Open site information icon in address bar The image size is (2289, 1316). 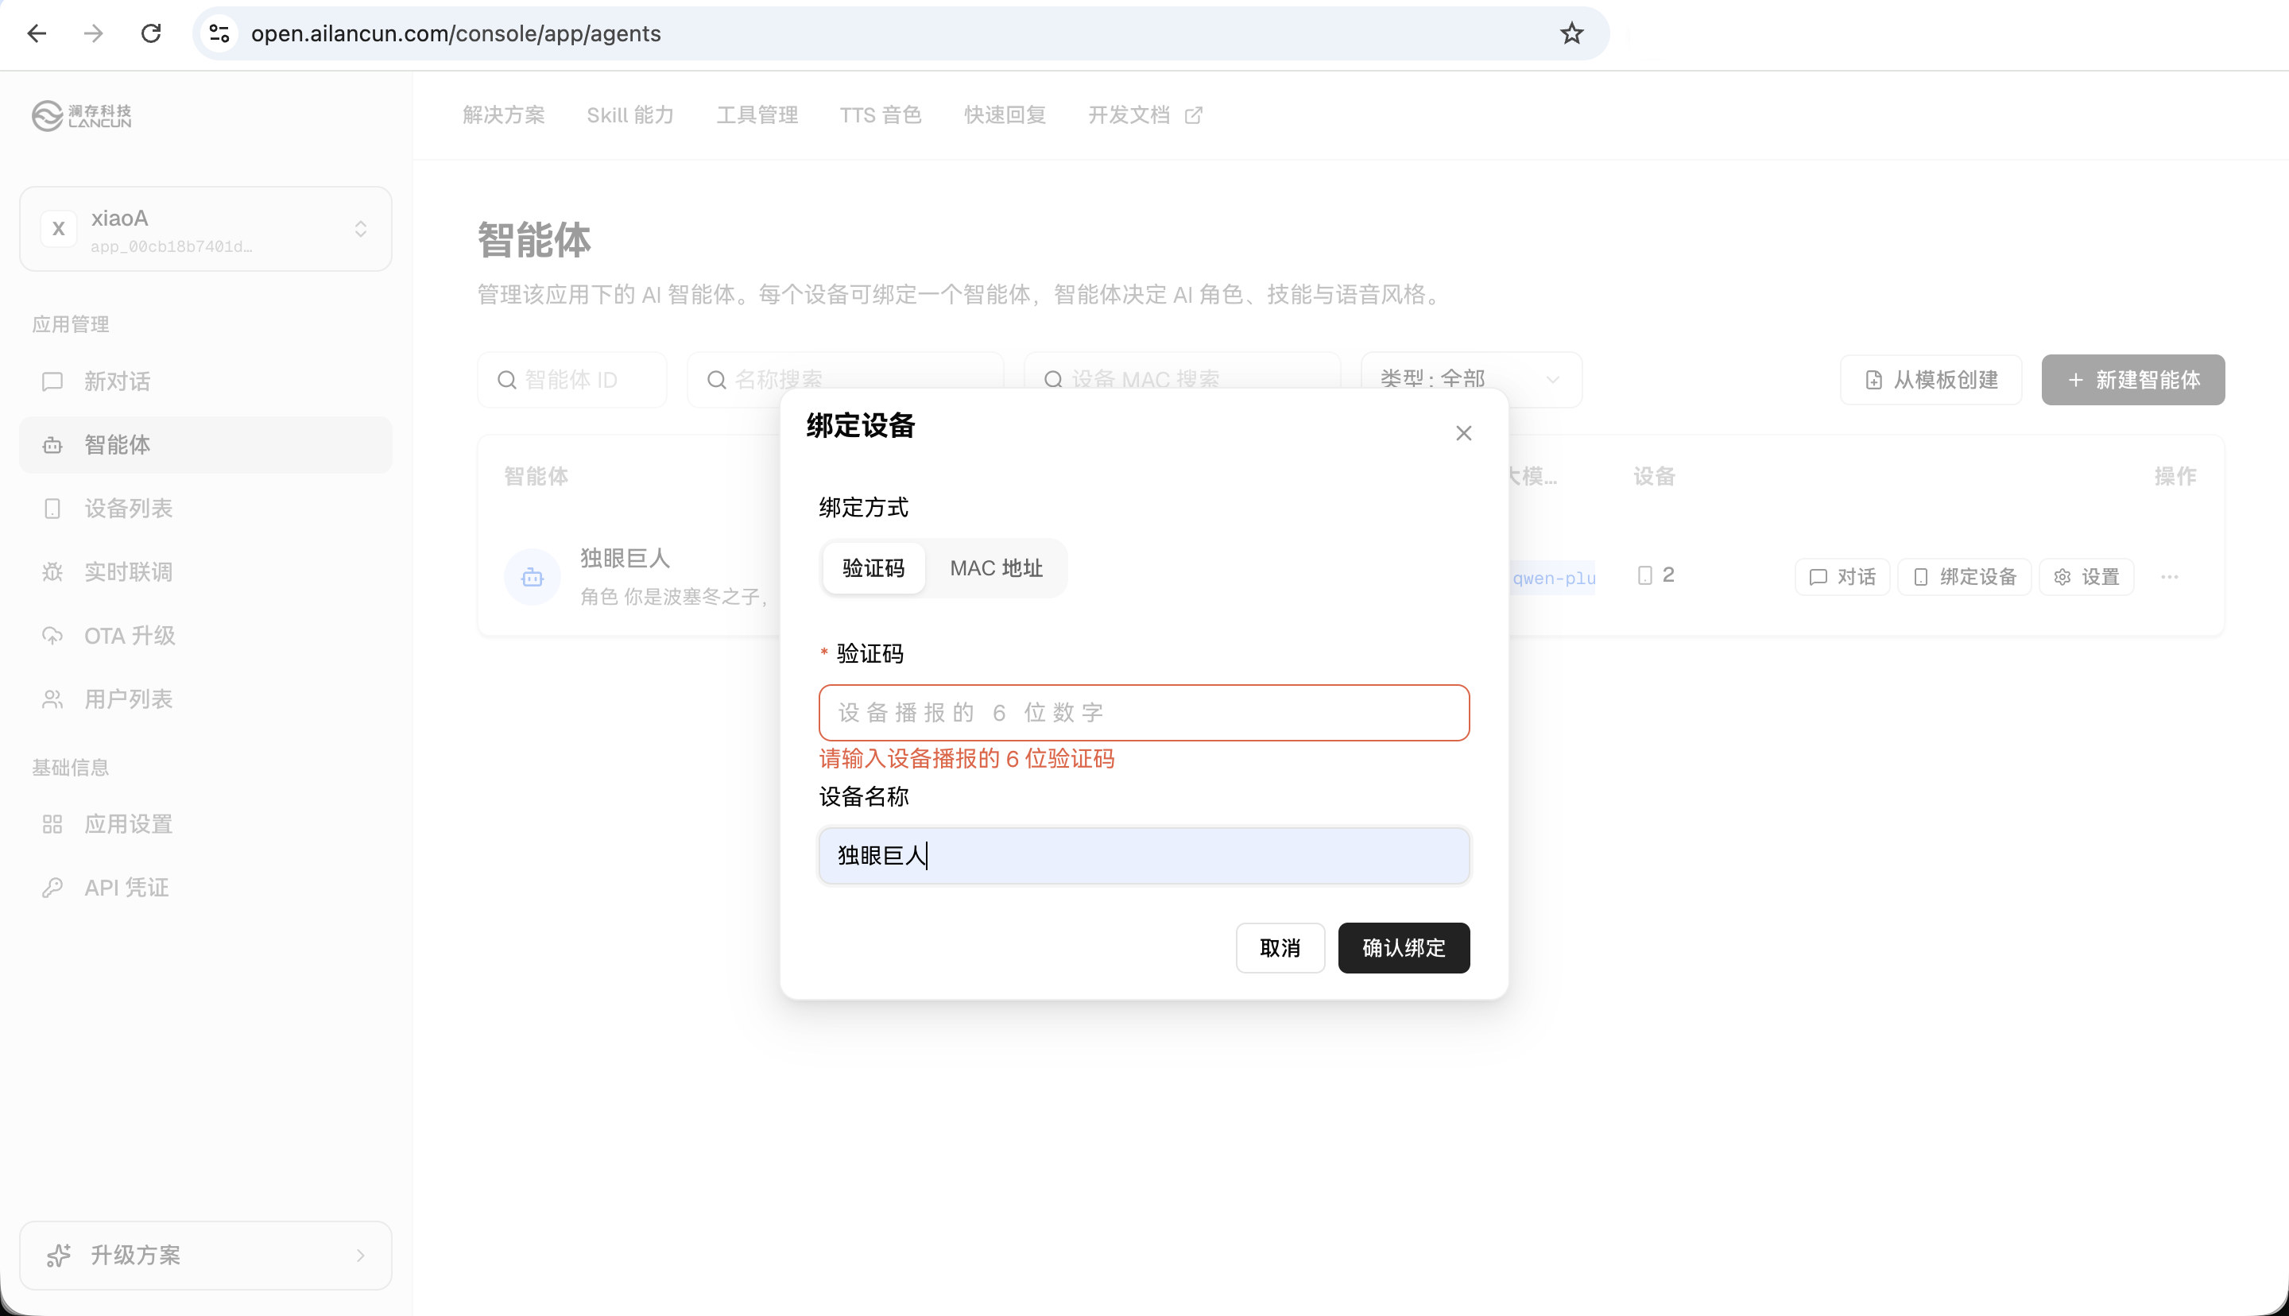click(x=219, y=33)
